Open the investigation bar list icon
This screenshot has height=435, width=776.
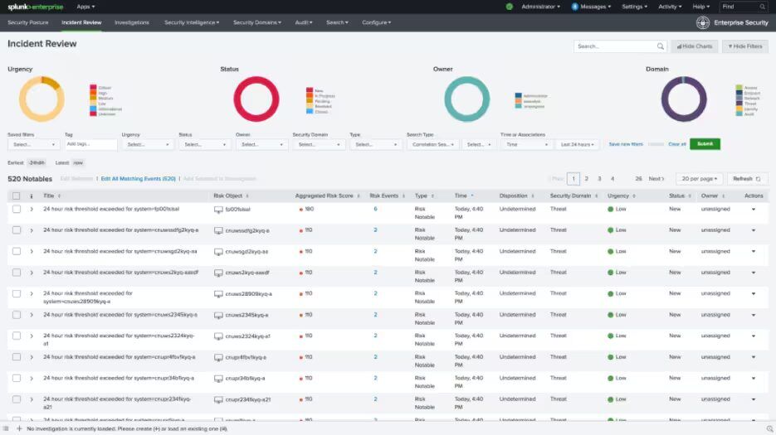(x=6, y=428)
